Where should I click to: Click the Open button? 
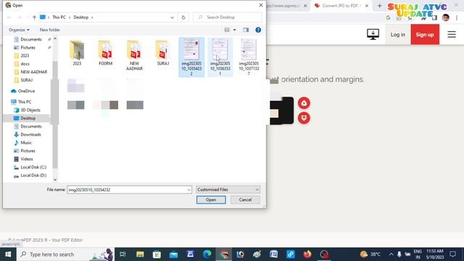coord(211,200)
